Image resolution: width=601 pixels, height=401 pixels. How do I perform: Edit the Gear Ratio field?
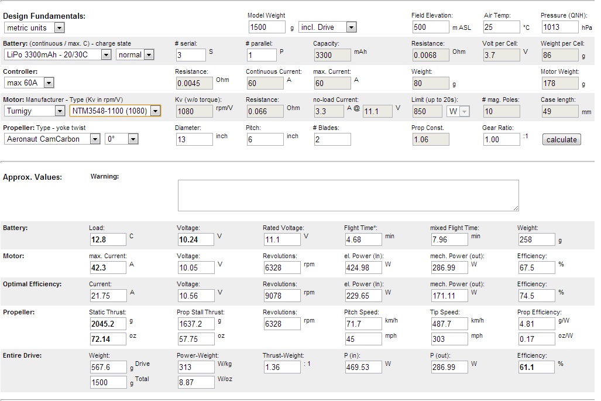coord(501,139)
